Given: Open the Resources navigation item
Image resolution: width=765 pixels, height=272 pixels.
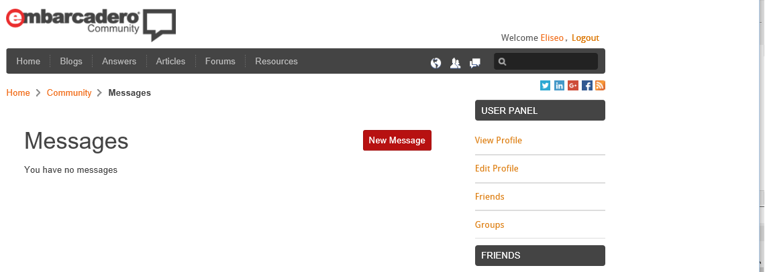Looking at the screenshot, I should tap(276, 61).
